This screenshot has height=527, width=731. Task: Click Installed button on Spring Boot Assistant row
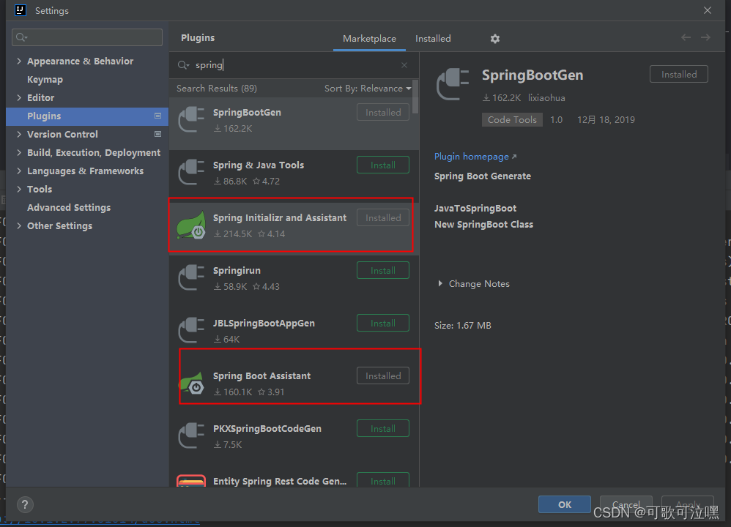point(383,375)
